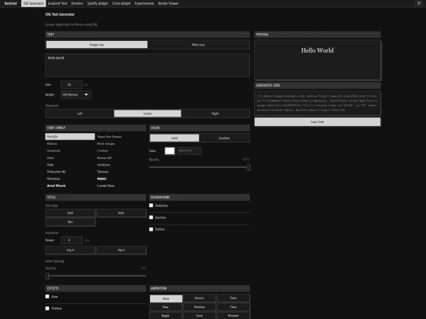Select the Cambria font
Image resolution: width=426 pixels, height=319 pixels.
click(121, 150)
